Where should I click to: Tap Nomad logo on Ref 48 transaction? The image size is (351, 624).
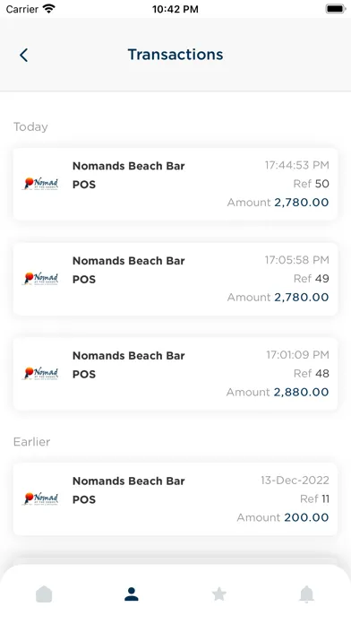41,373
